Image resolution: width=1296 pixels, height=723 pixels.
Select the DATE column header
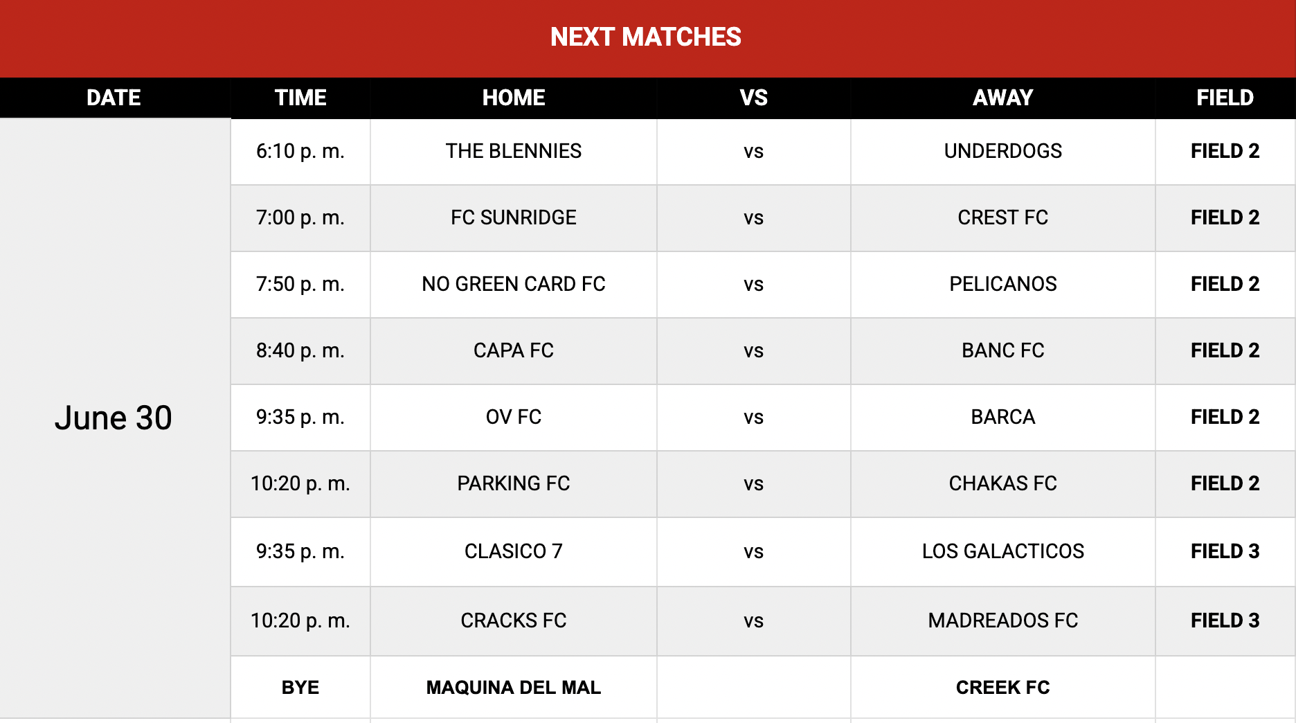coord(114,98)
